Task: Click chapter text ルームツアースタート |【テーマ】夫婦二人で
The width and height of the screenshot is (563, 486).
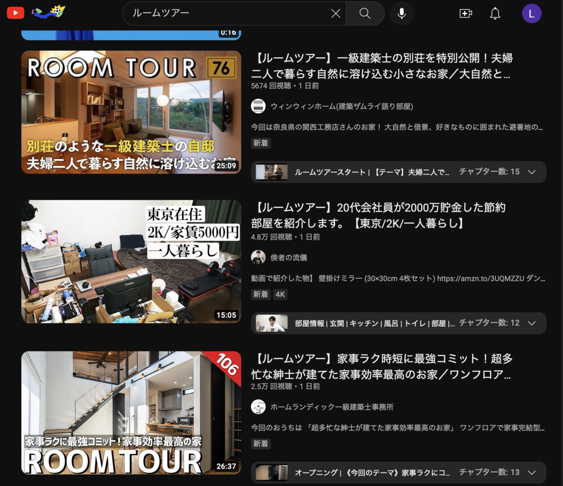Action: pyautogui.click(x=372, y=172)
